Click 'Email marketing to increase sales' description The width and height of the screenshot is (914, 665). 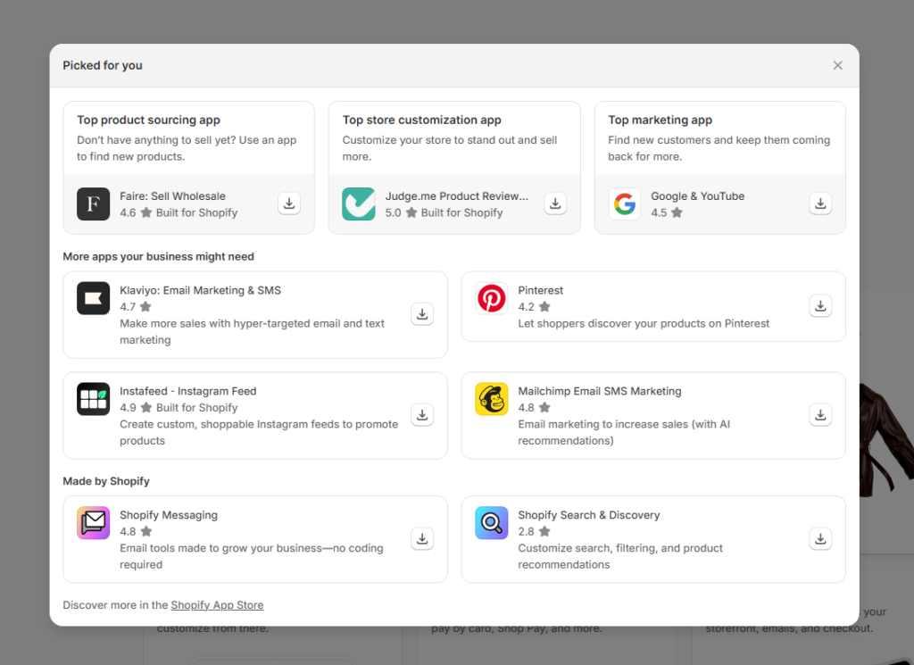[624, 432]
